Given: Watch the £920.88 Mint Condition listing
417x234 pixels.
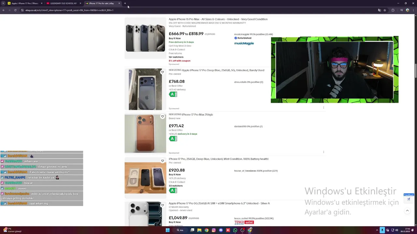Looking at the screenshot, I should click(163, 161).
